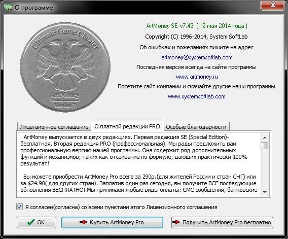Click the ArtMoney SE v7.43 version text
The image size is (288, 239).
(197, 26)
